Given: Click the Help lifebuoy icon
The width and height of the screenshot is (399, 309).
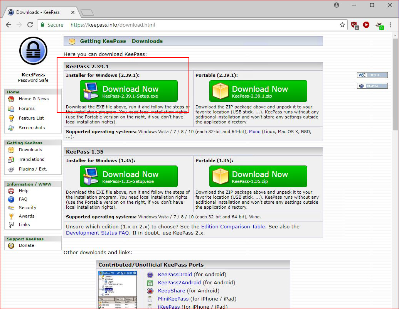Looking at the screenshot, I should [11, 191].
